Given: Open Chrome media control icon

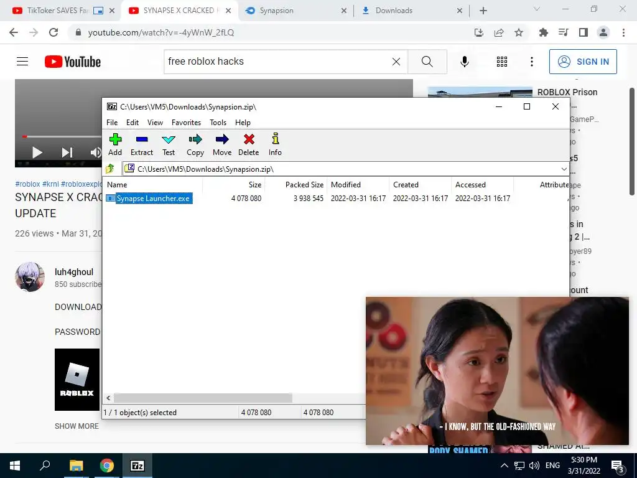Looking at the screenshot, I should click(563, 32).
